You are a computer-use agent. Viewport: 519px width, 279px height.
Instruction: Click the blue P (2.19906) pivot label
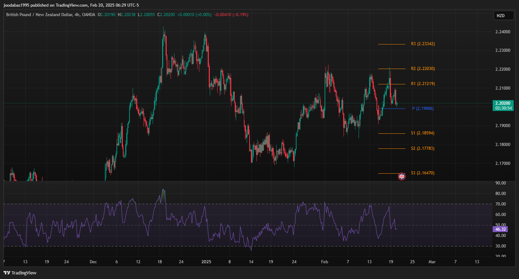(x=422, y=109)
